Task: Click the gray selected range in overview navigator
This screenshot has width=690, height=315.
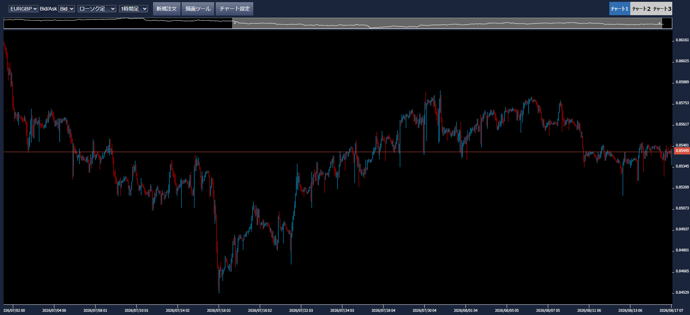Action: [x=447, y=23]
